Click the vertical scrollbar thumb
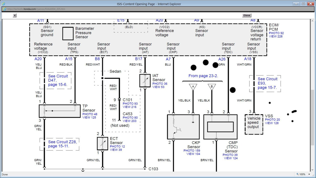Viewport: 316px width, 178px height. coord(312,118)
